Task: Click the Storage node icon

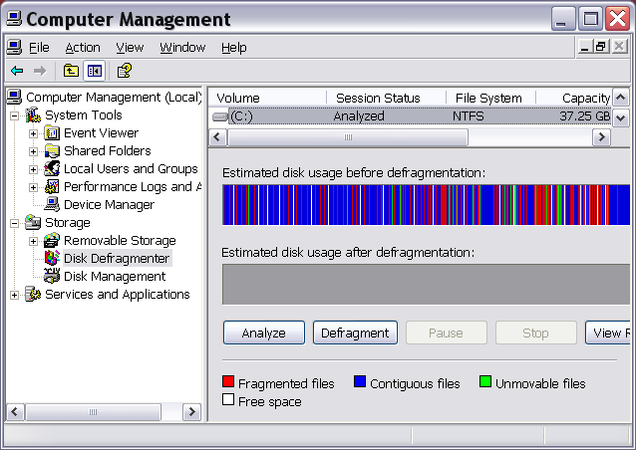Action: (x=33, y=222)
